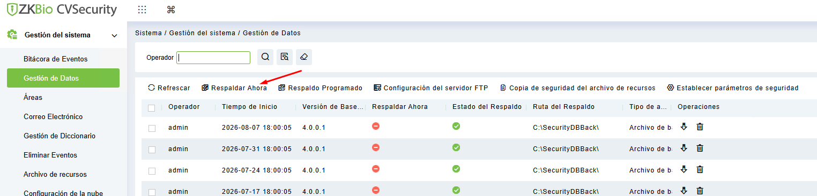
Task: Click the command shortcut icon
Action: tap(171, 10)
